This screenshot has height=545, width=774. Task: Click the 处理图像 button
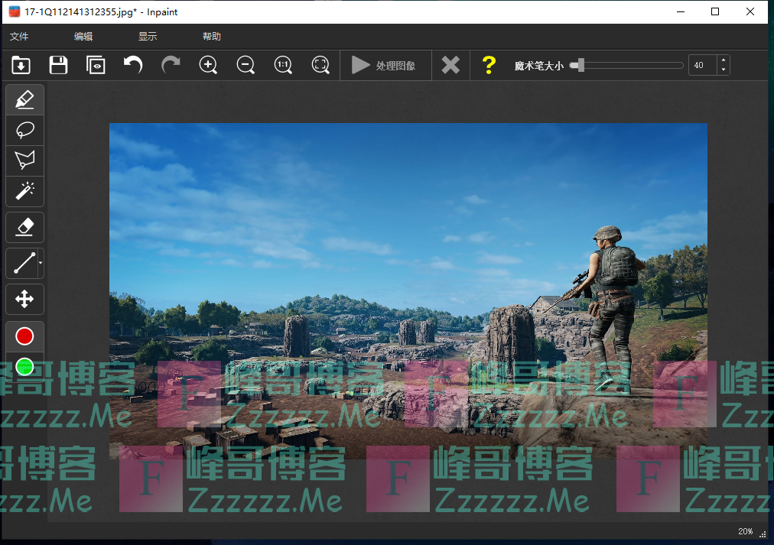coord(384,65)
